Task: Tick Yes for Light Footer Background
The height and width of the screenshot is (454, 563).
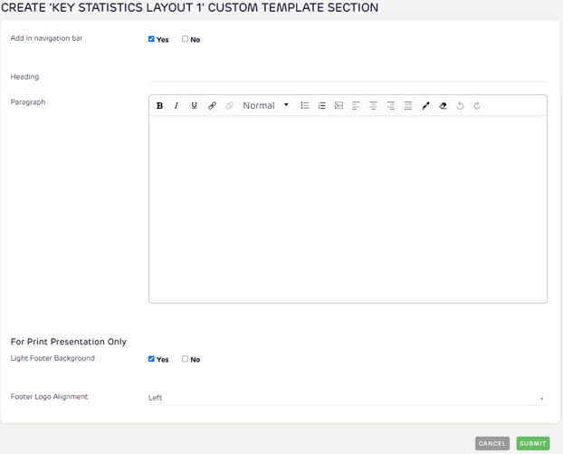Action: tap(152, 359)
